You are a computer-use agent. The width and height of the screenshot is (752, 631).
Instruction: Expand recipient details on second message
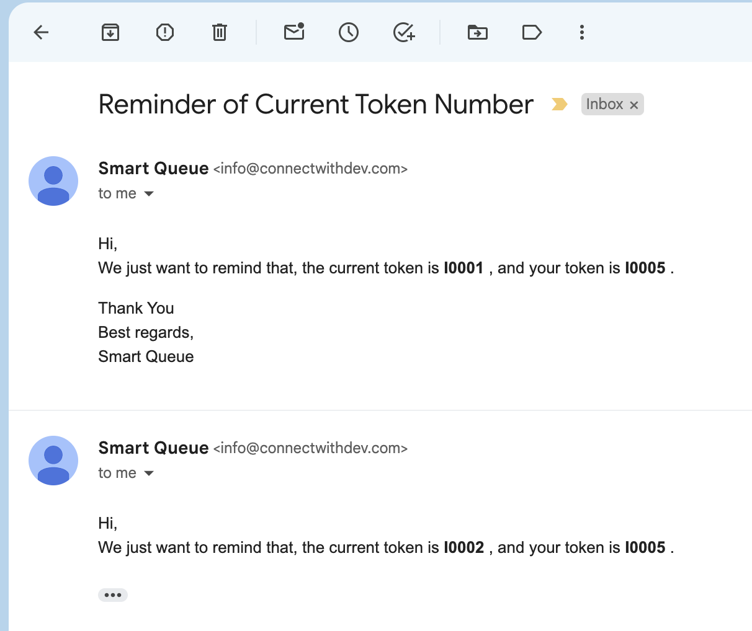click(149, 474)
